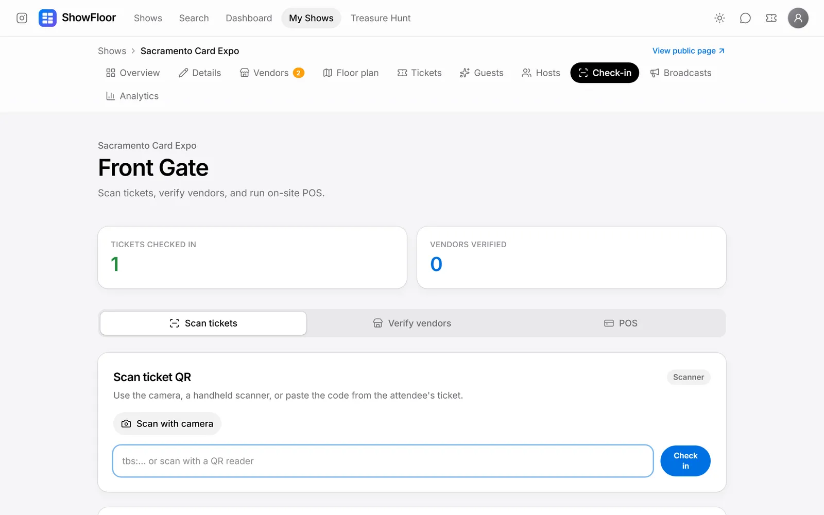Go to Shows in top navigation
This screenshot has width=824, height=515.
click(148, 18)
